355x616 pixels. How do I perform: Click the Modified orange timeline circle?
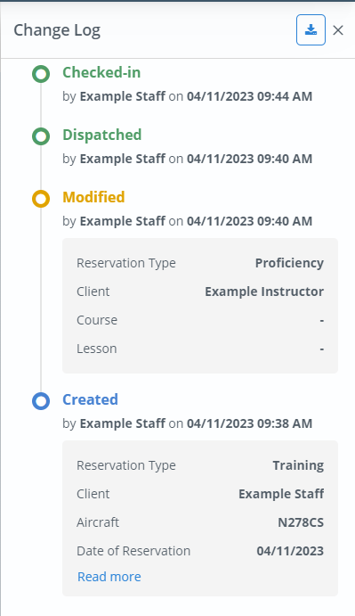[x=41, y=199]
